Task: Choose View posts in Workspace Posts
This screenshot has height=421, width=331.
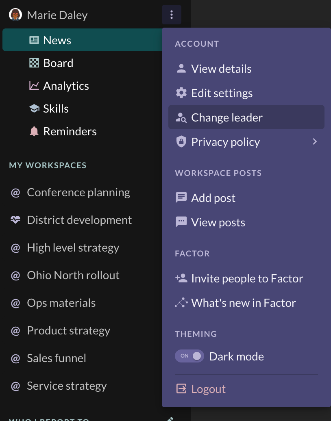Action: click(x=218, y=222)
